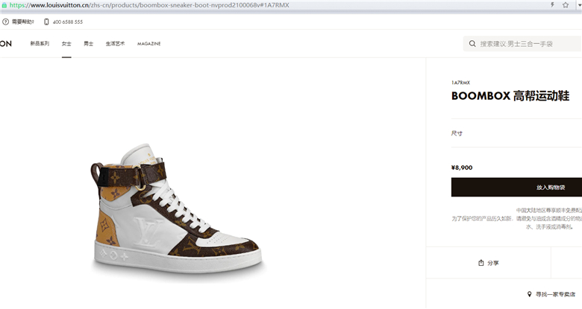The image size is (582, 309).
Task: Open the 生活艺术 menu
Action: (x=115, y=44)
